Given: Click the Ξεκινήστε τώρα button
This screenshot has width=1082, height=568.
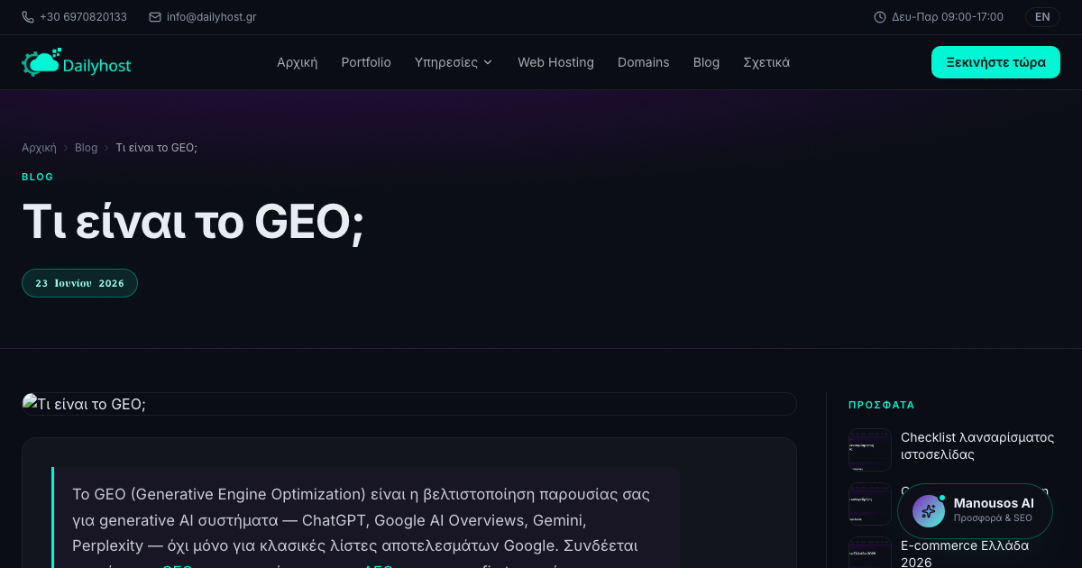Looking at the screenshot, I should click(x=995, y=62).
